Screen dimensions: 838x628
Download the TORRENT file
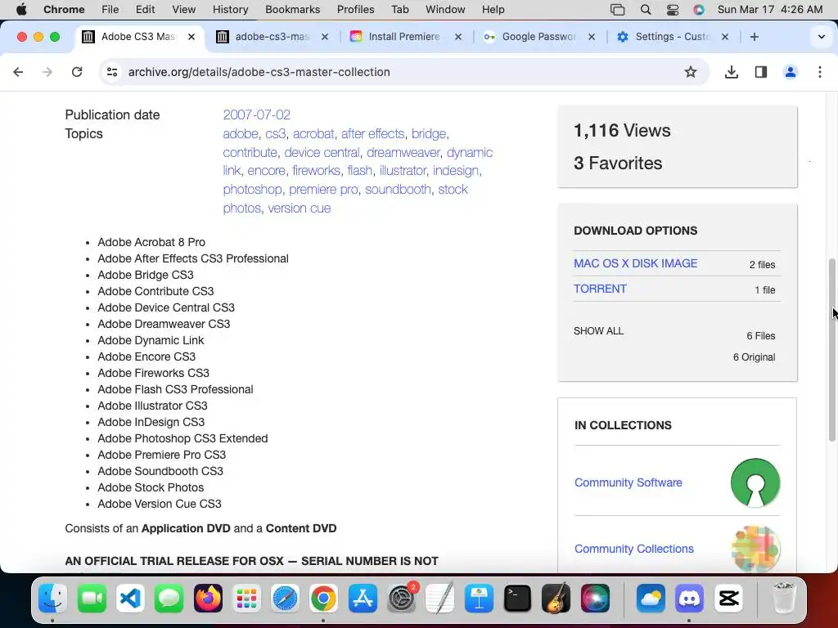click(x=600, y=289)
